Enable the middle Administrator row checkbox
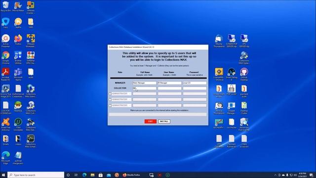The width and height of the screenshot is (316, 178). (110, 99)
